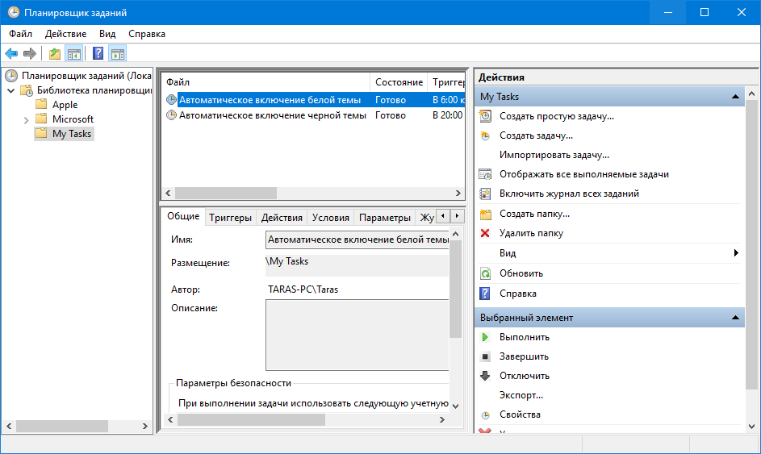Click the Help icon in Actions pane
761x454 pixels.
[485, 294]
